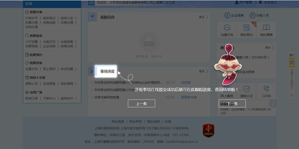Click 纠错 footer link
Viewport: 299px width, 149px height.
coord(168,122)
